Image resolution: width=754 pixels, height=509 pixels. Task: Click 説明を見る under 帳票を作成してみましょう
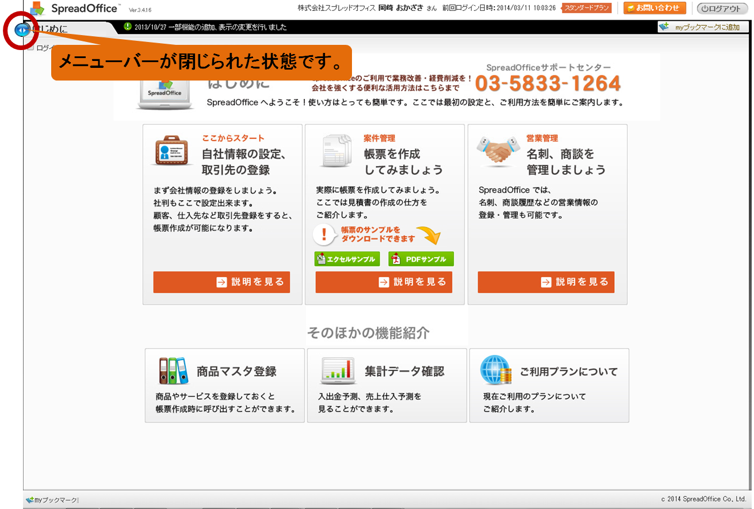tap(384, 282)
